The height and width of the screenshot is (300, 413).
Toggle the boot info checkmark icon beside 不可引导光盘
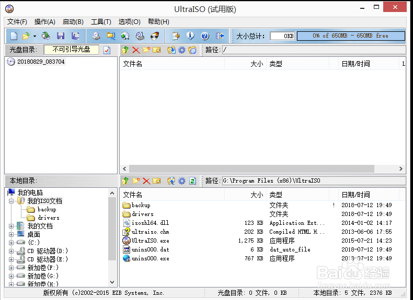[x=107, y=50]
